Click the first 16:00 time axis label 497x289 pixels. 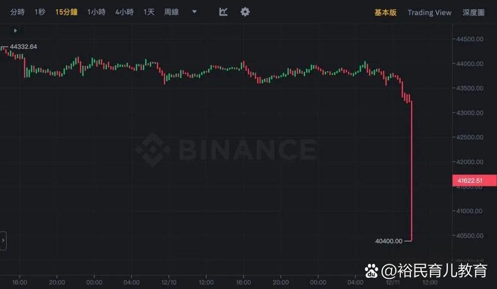click(19, 282)
